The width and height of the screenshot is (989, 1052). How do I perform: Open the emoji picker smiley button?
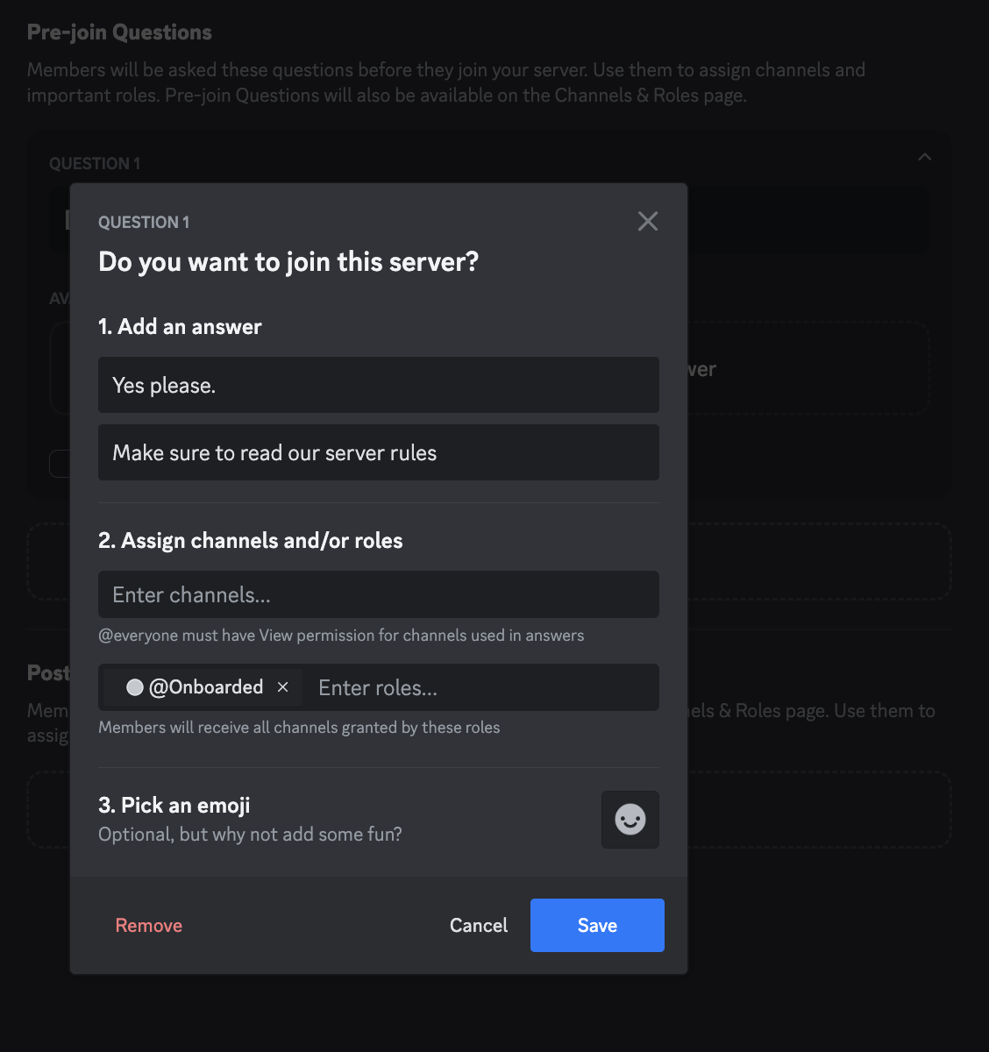(630, 820)
